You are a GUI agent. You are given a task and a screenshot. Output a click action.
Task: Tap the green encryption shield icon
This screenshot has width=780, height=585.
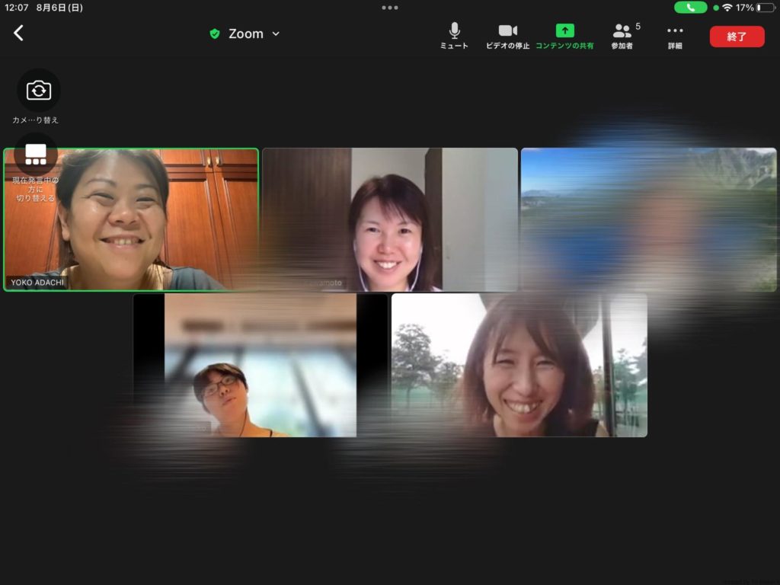click(215, 34)
